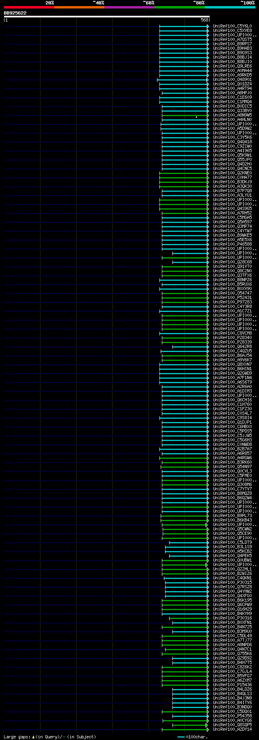Select the UniRef100_B9PL73 hit label

(x=232, y=515)
